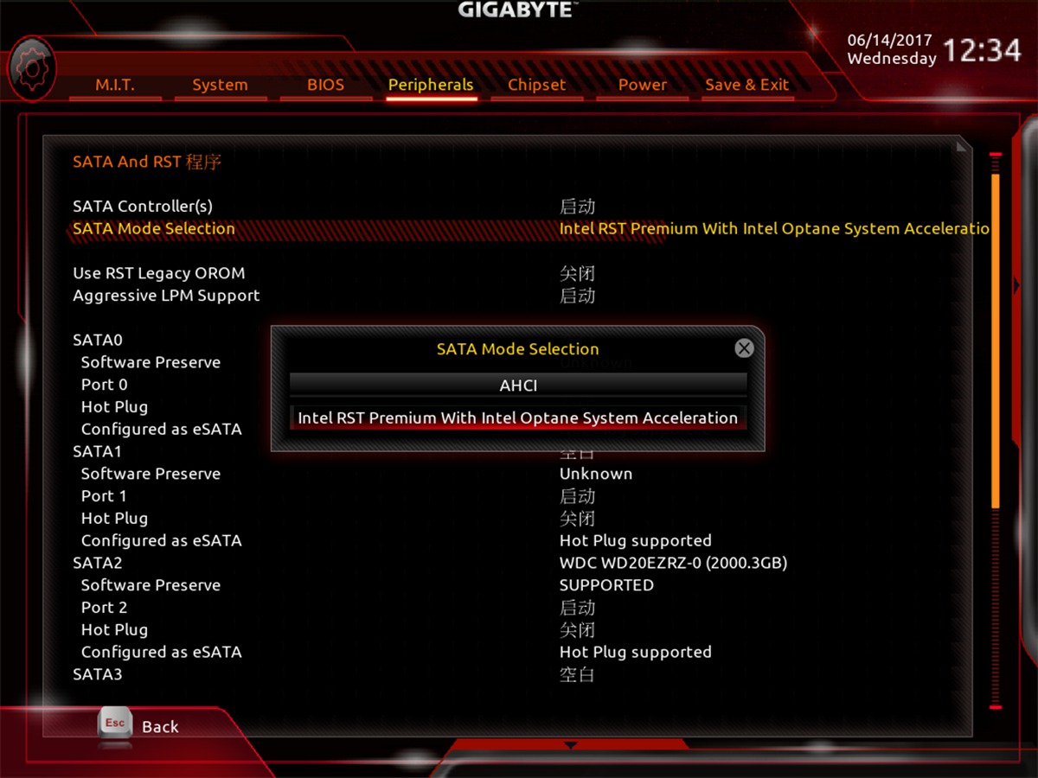Viewport: 1038px width, 778px height.
Task: Go to the Chipset tab
Action: click(536, 85)
